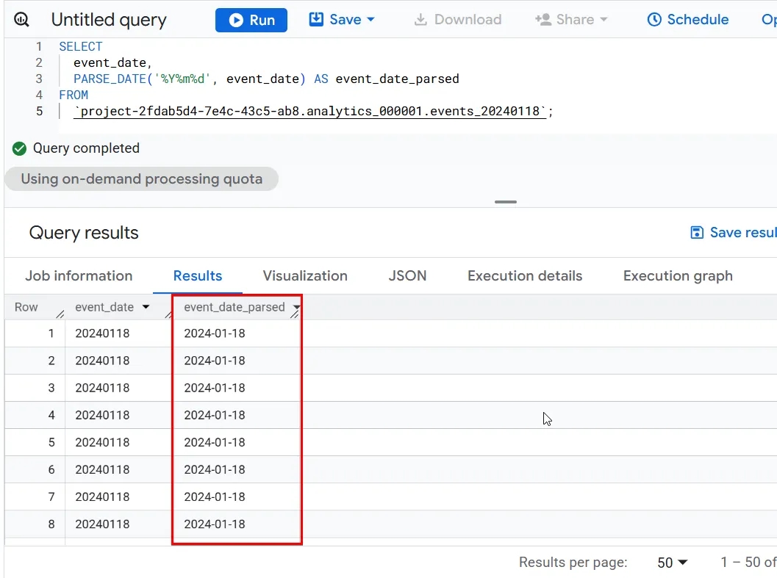The image size is (777, 578).
Task: Open event_date column dropdown arrow
Action: (146, 307)
